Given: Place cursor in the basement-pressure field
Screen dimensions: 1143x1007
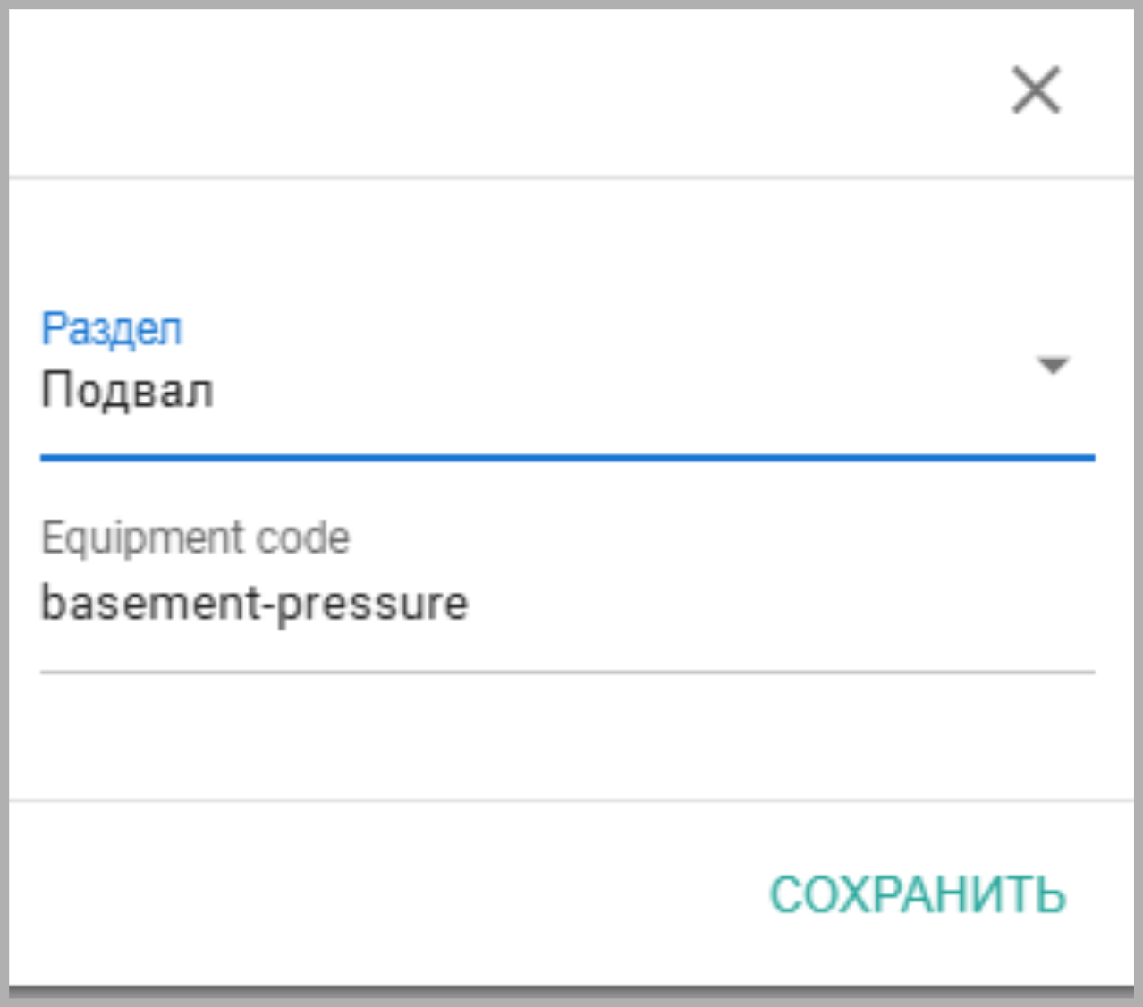Looking at the screenshot, I should 567,604.
